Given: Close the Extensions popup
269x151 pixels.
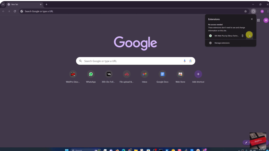Looking at the screenshot, I should (252, 19).
